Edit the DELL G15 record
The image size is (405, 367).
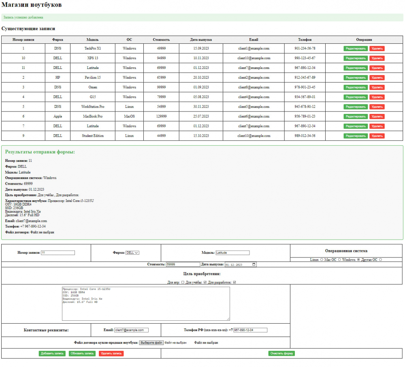point(356,97)
